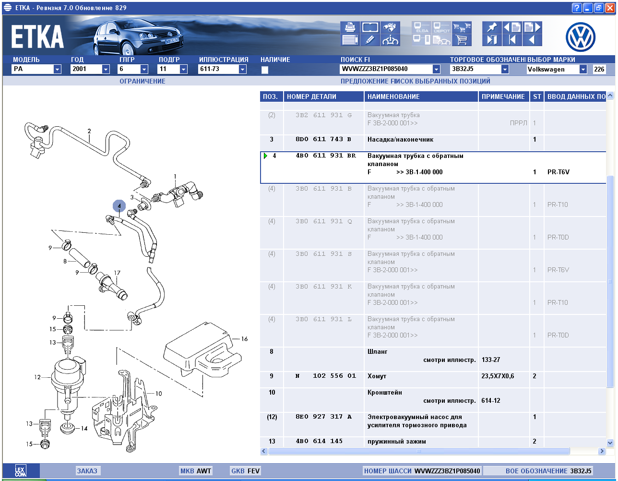This screenshot has height=481, width=618.
Task: Click НОМЕР ШАССИ in the status bar
Action: tap(388, 471)
